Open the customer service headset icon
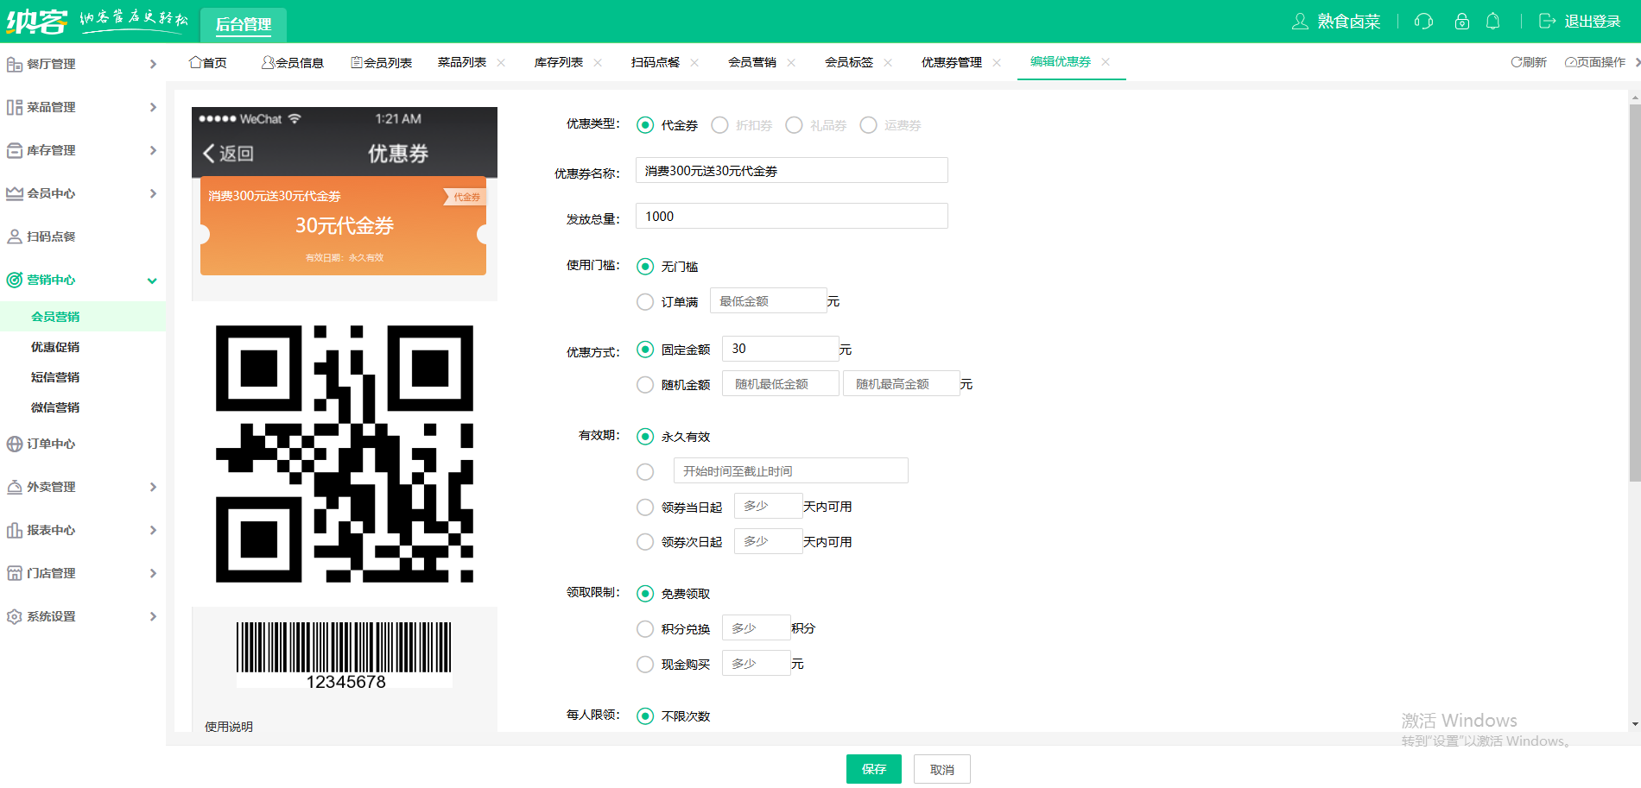The image size is (1641, 788). click(1423, 22)
